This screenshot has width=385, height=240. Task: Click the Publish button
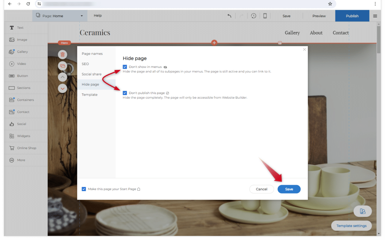click(352, 16)
